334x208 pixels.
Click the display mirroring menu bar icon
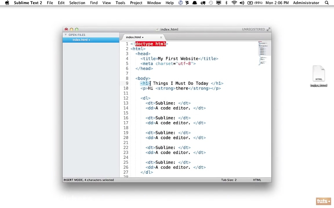(x=219, y=3)
